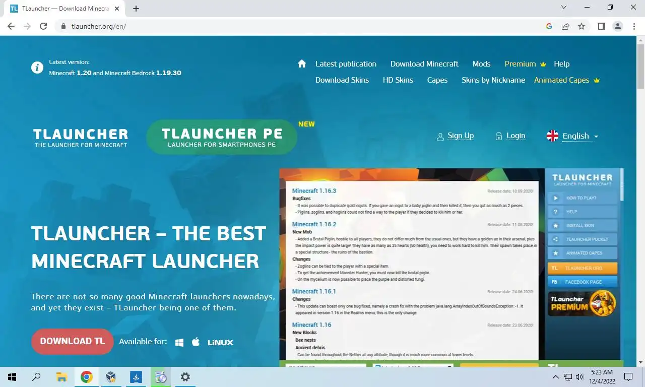645x387 pixels.
Task: Open the Chrome side panel icon
Action: (601, 26)
